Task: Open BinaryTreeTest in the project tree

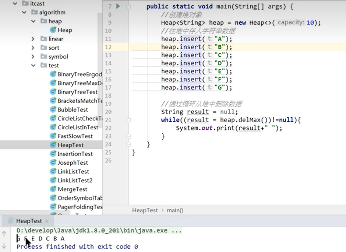Action: coord(78,92)
